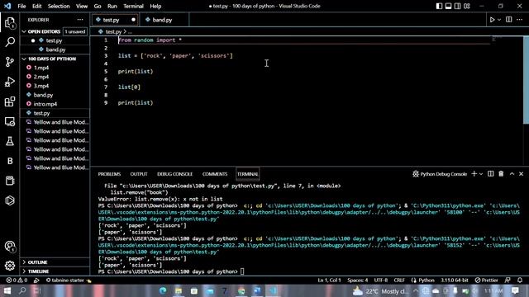Select band.py under Open Editors

tap(55, 49)
